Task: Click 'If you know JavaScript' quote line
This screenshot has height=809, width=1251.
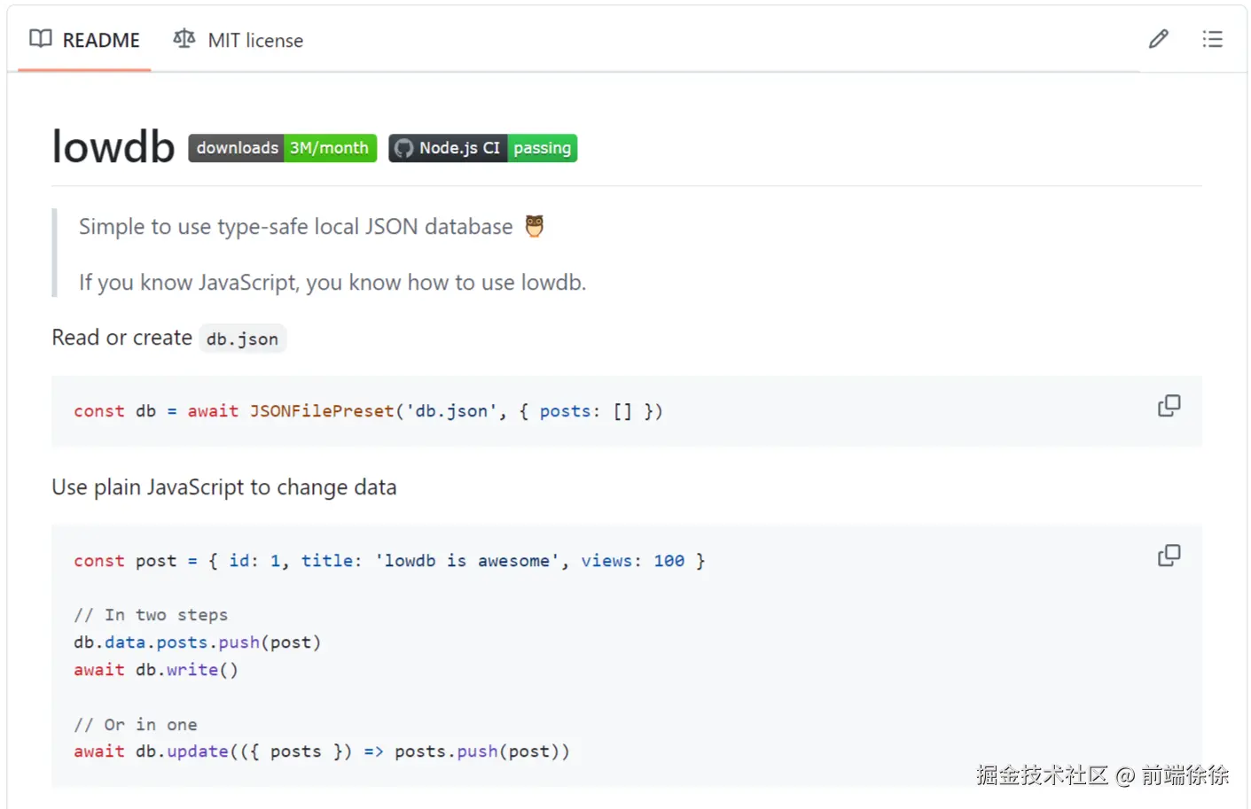Action: 332,283
